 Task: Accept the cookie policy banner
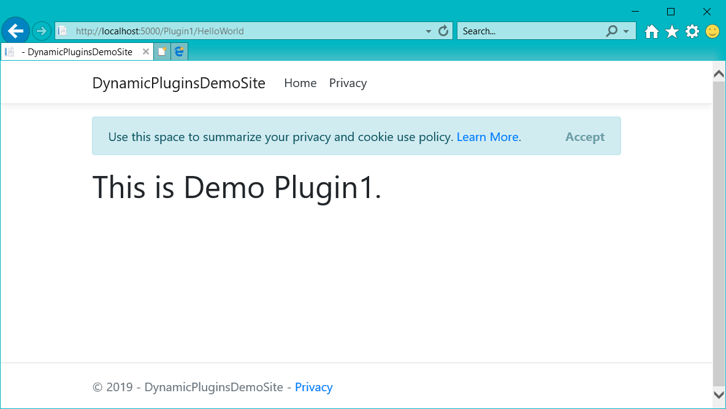pyautogui.click(x=585, y=137)
